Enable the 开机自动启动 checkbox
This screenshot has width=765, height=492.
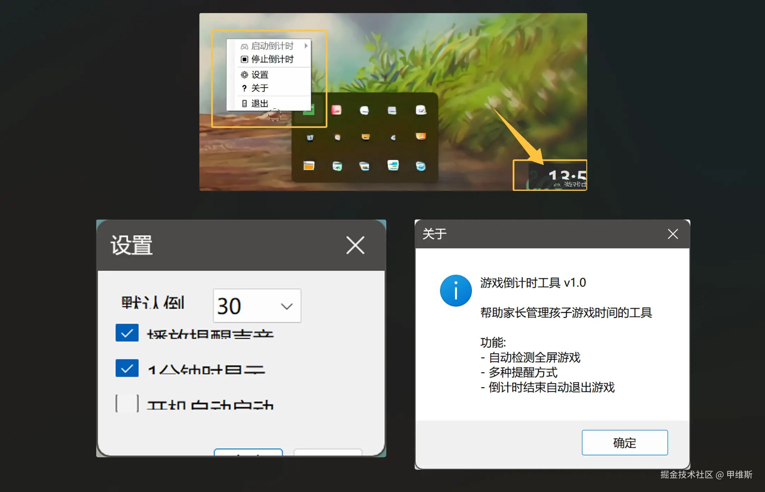127,403
